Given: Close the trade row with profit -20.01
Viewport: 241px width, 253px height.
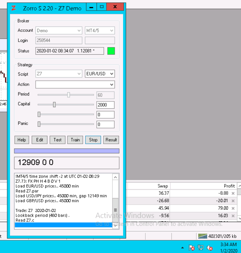Looking at the screenshot, I should 233,201.
